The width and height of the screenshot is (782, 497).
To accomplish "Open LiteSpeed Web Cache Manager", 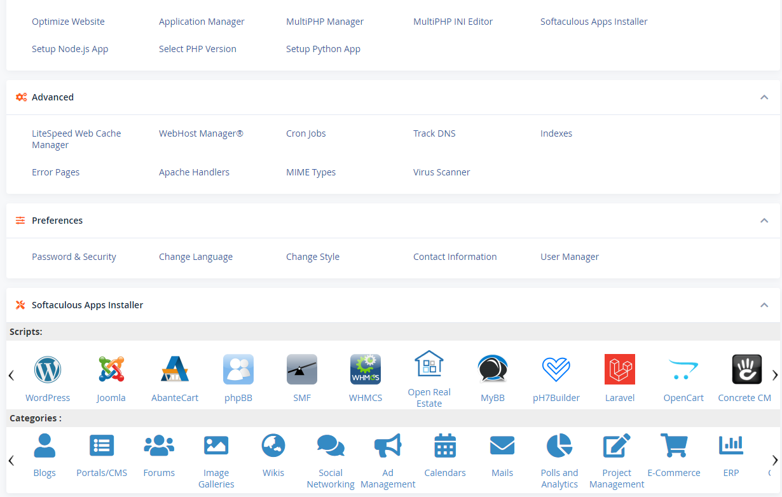I will [76, 139].
